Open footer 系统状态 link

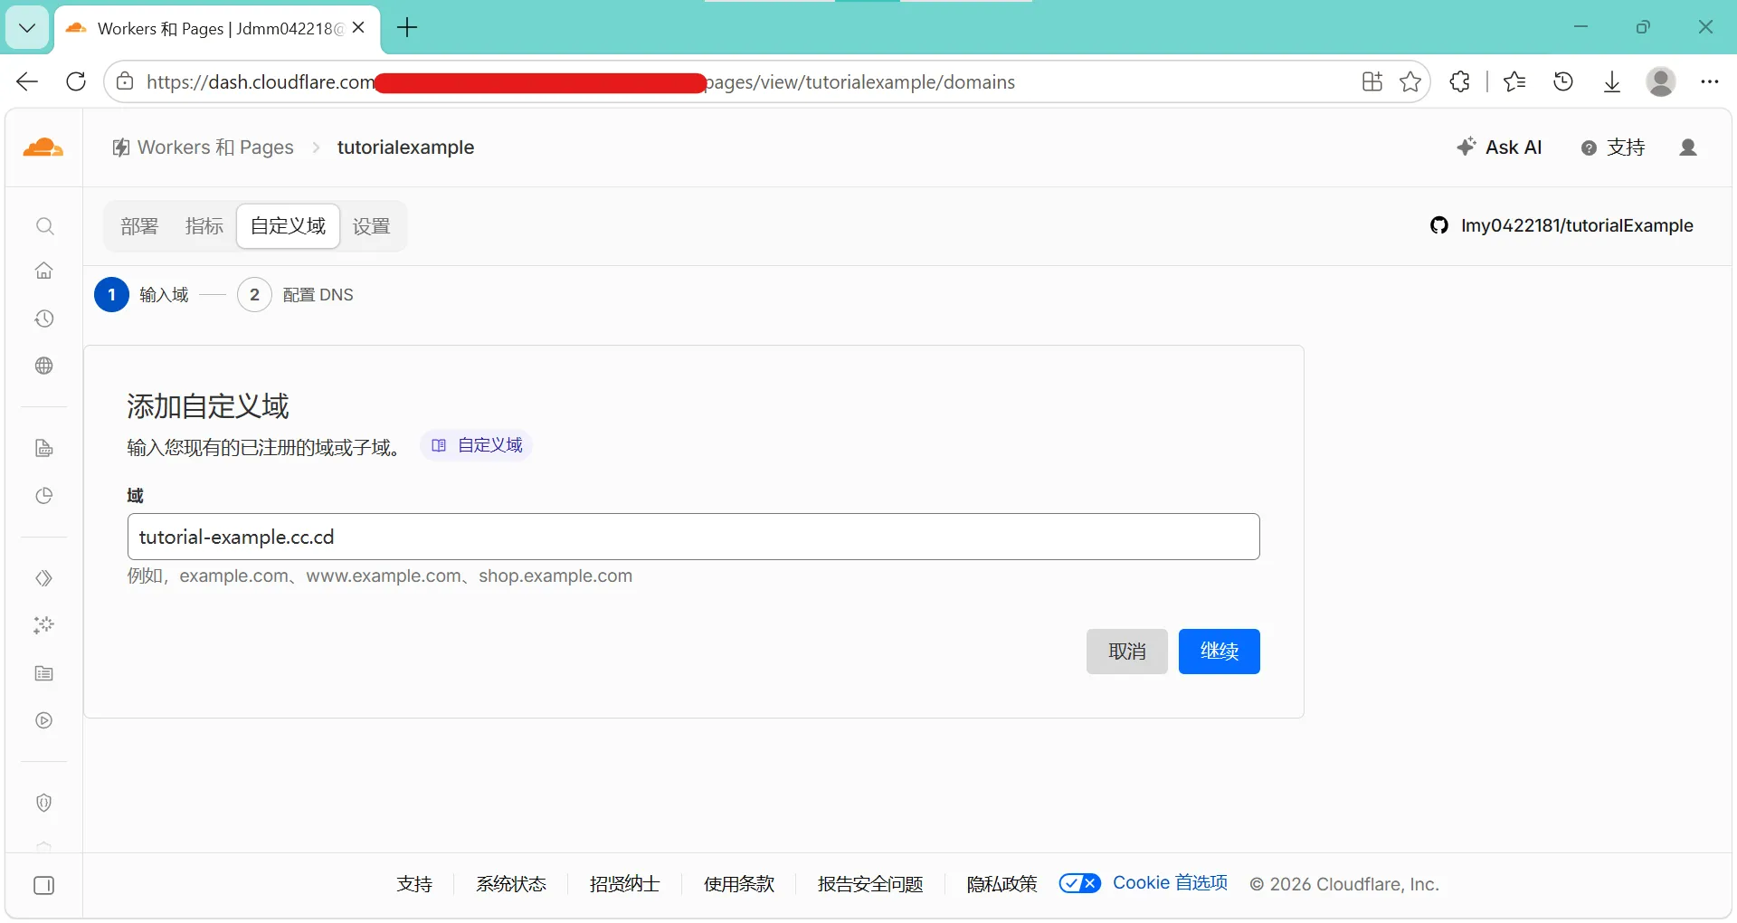[x=511, y=884]
